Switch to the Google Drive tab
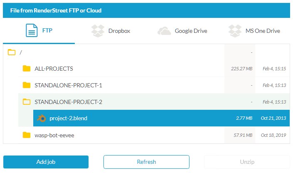Viewport: 293px width, 173px height. pos(182,31)
